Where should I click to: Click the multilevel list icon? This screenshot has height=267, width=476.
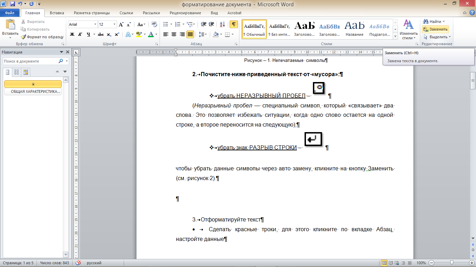pos(189,24)
